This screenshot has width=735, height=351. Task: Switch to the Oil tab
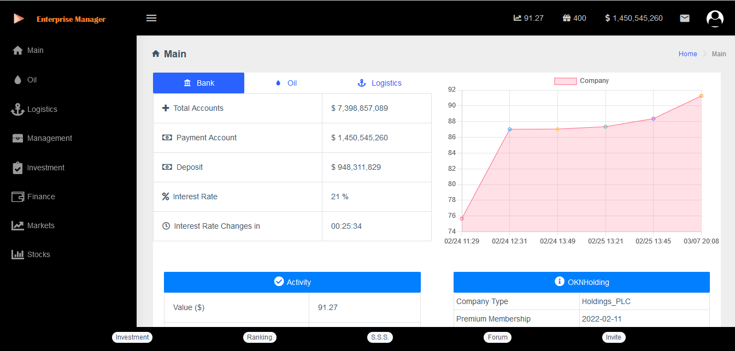coord(286,83)
